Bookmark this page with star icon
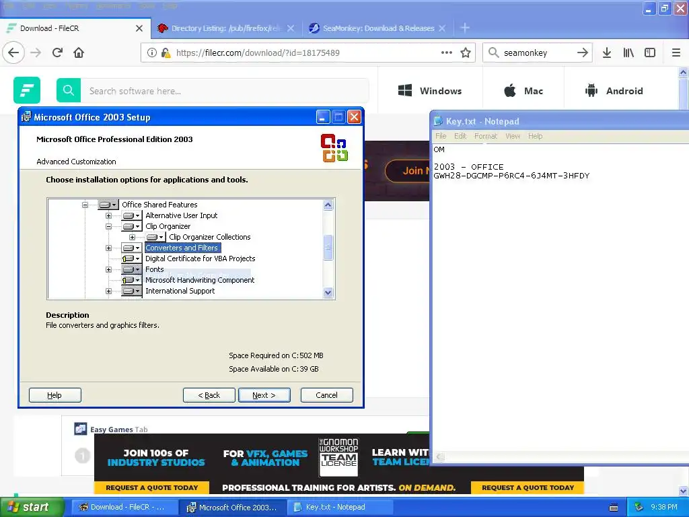689x517 pixels. coord(466,53)
